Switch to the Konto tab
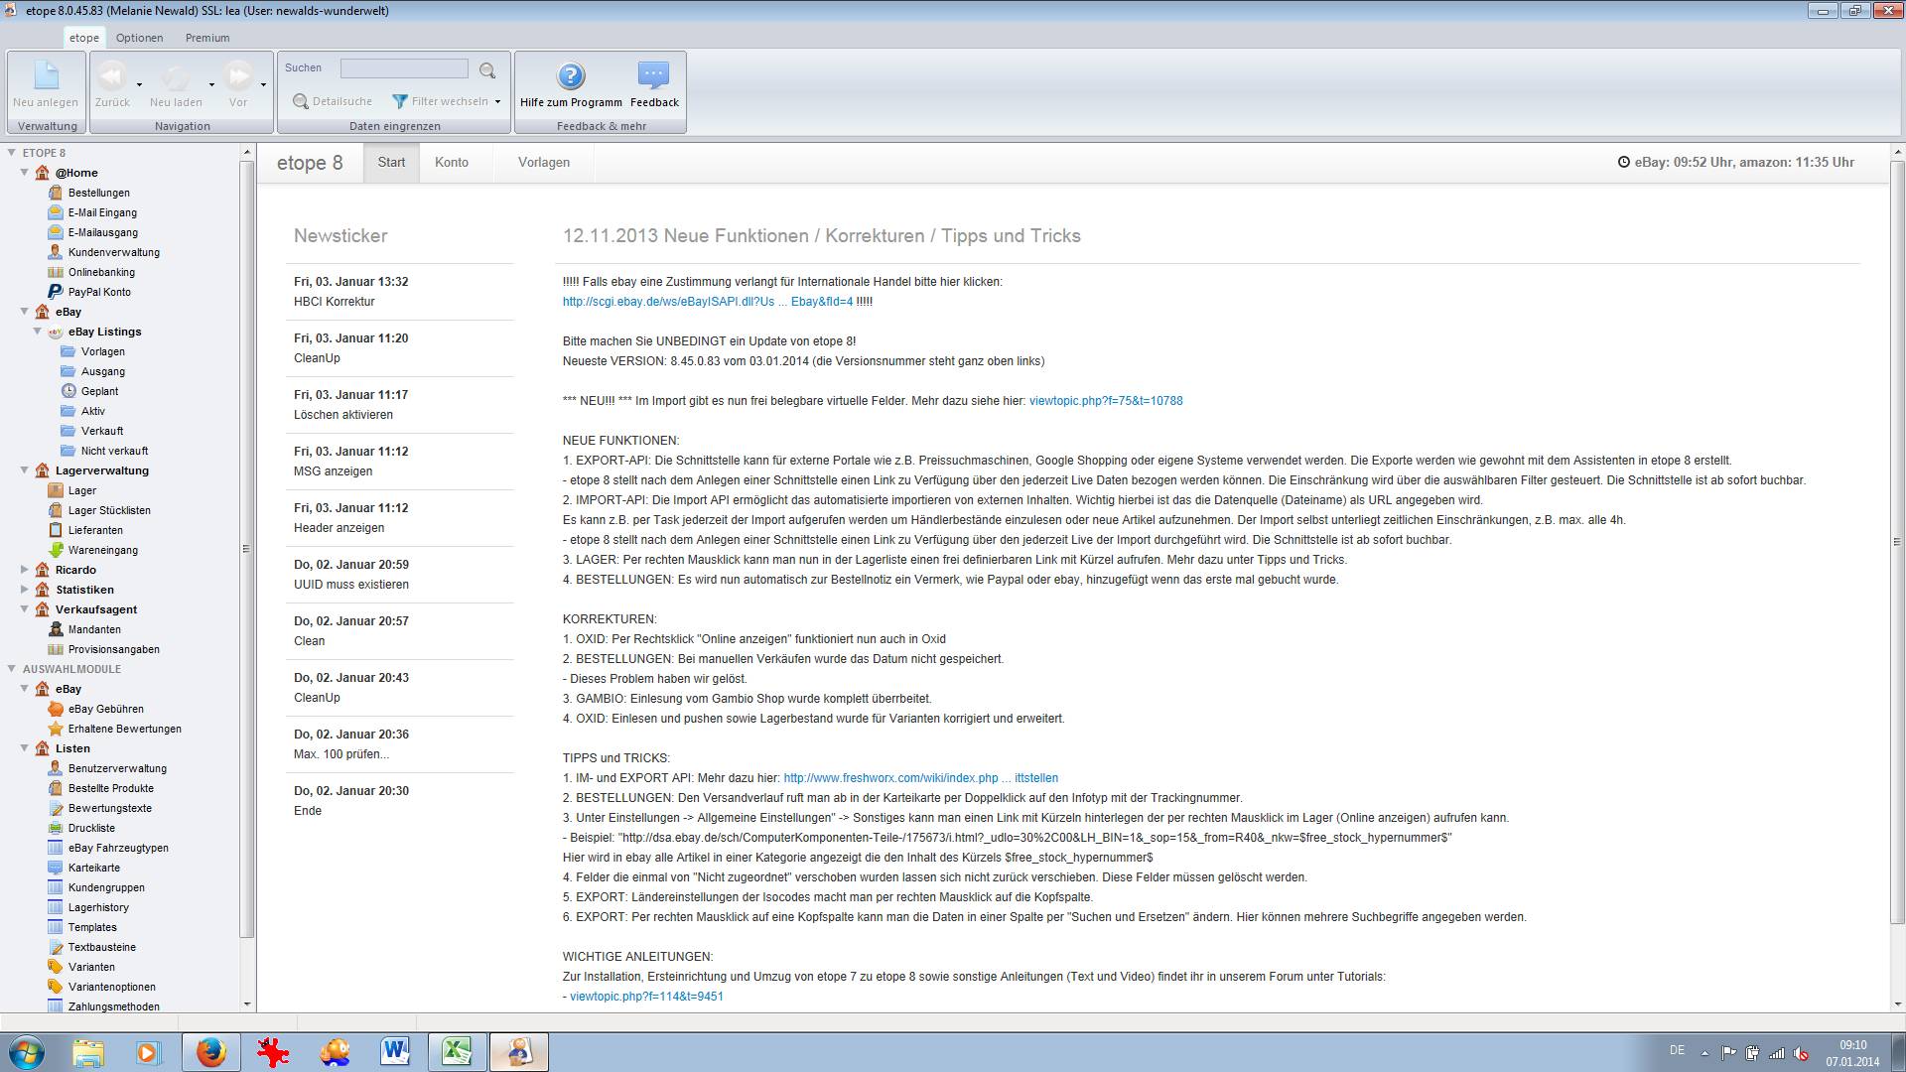The width and height of the screenshot is (1906, 1072). [x=451, y=163]
